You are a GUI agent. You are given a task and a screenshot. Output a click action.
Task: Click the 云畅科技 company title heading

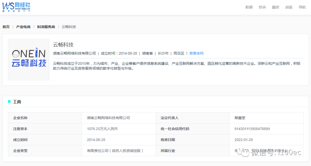click(63, 45)
